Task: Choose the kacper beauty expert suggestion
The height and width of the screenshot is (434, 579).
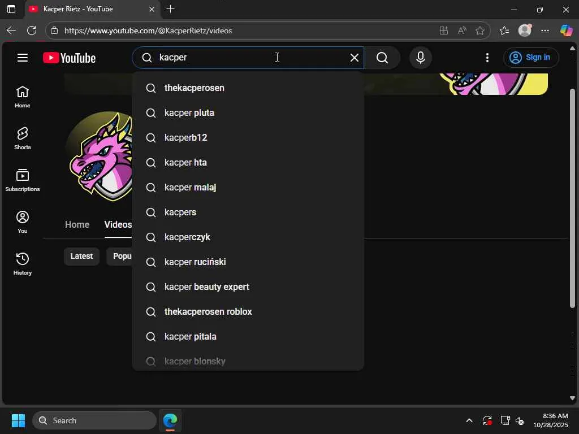Action: (x=248, y=287)
